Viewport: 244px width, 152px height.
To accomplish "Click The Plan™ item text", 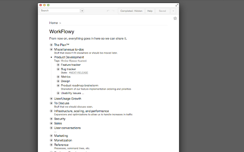I will [62, 45].
